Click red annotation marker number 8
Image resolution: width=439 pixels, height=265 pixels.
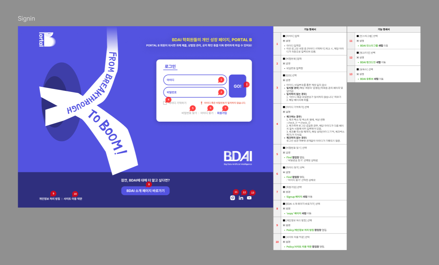click(149, 184)
